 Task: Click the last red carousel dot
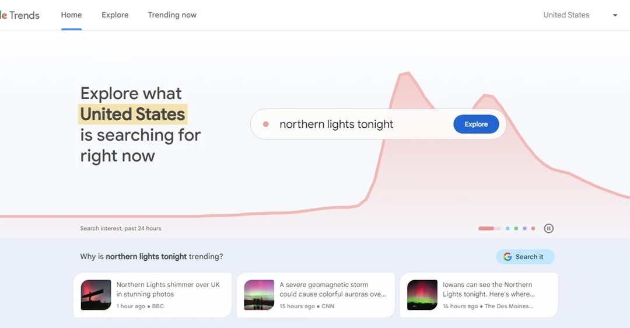[x=533, y=229]
